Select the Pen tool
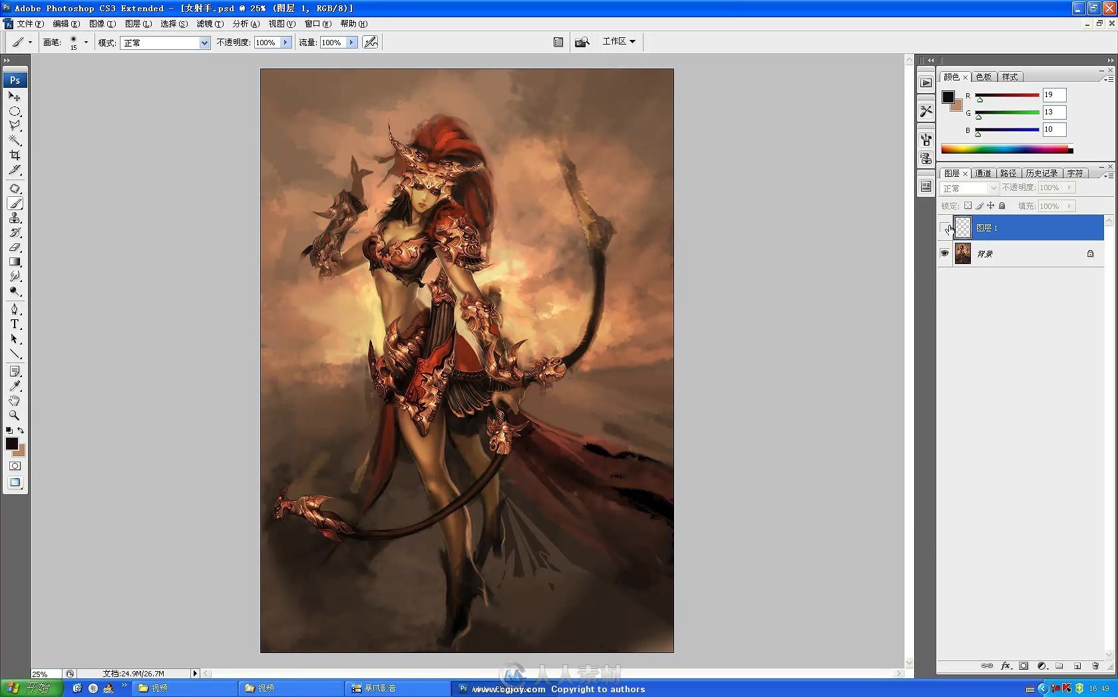The height and width of the screenshot is (697, 1118). tap(14, 309)
